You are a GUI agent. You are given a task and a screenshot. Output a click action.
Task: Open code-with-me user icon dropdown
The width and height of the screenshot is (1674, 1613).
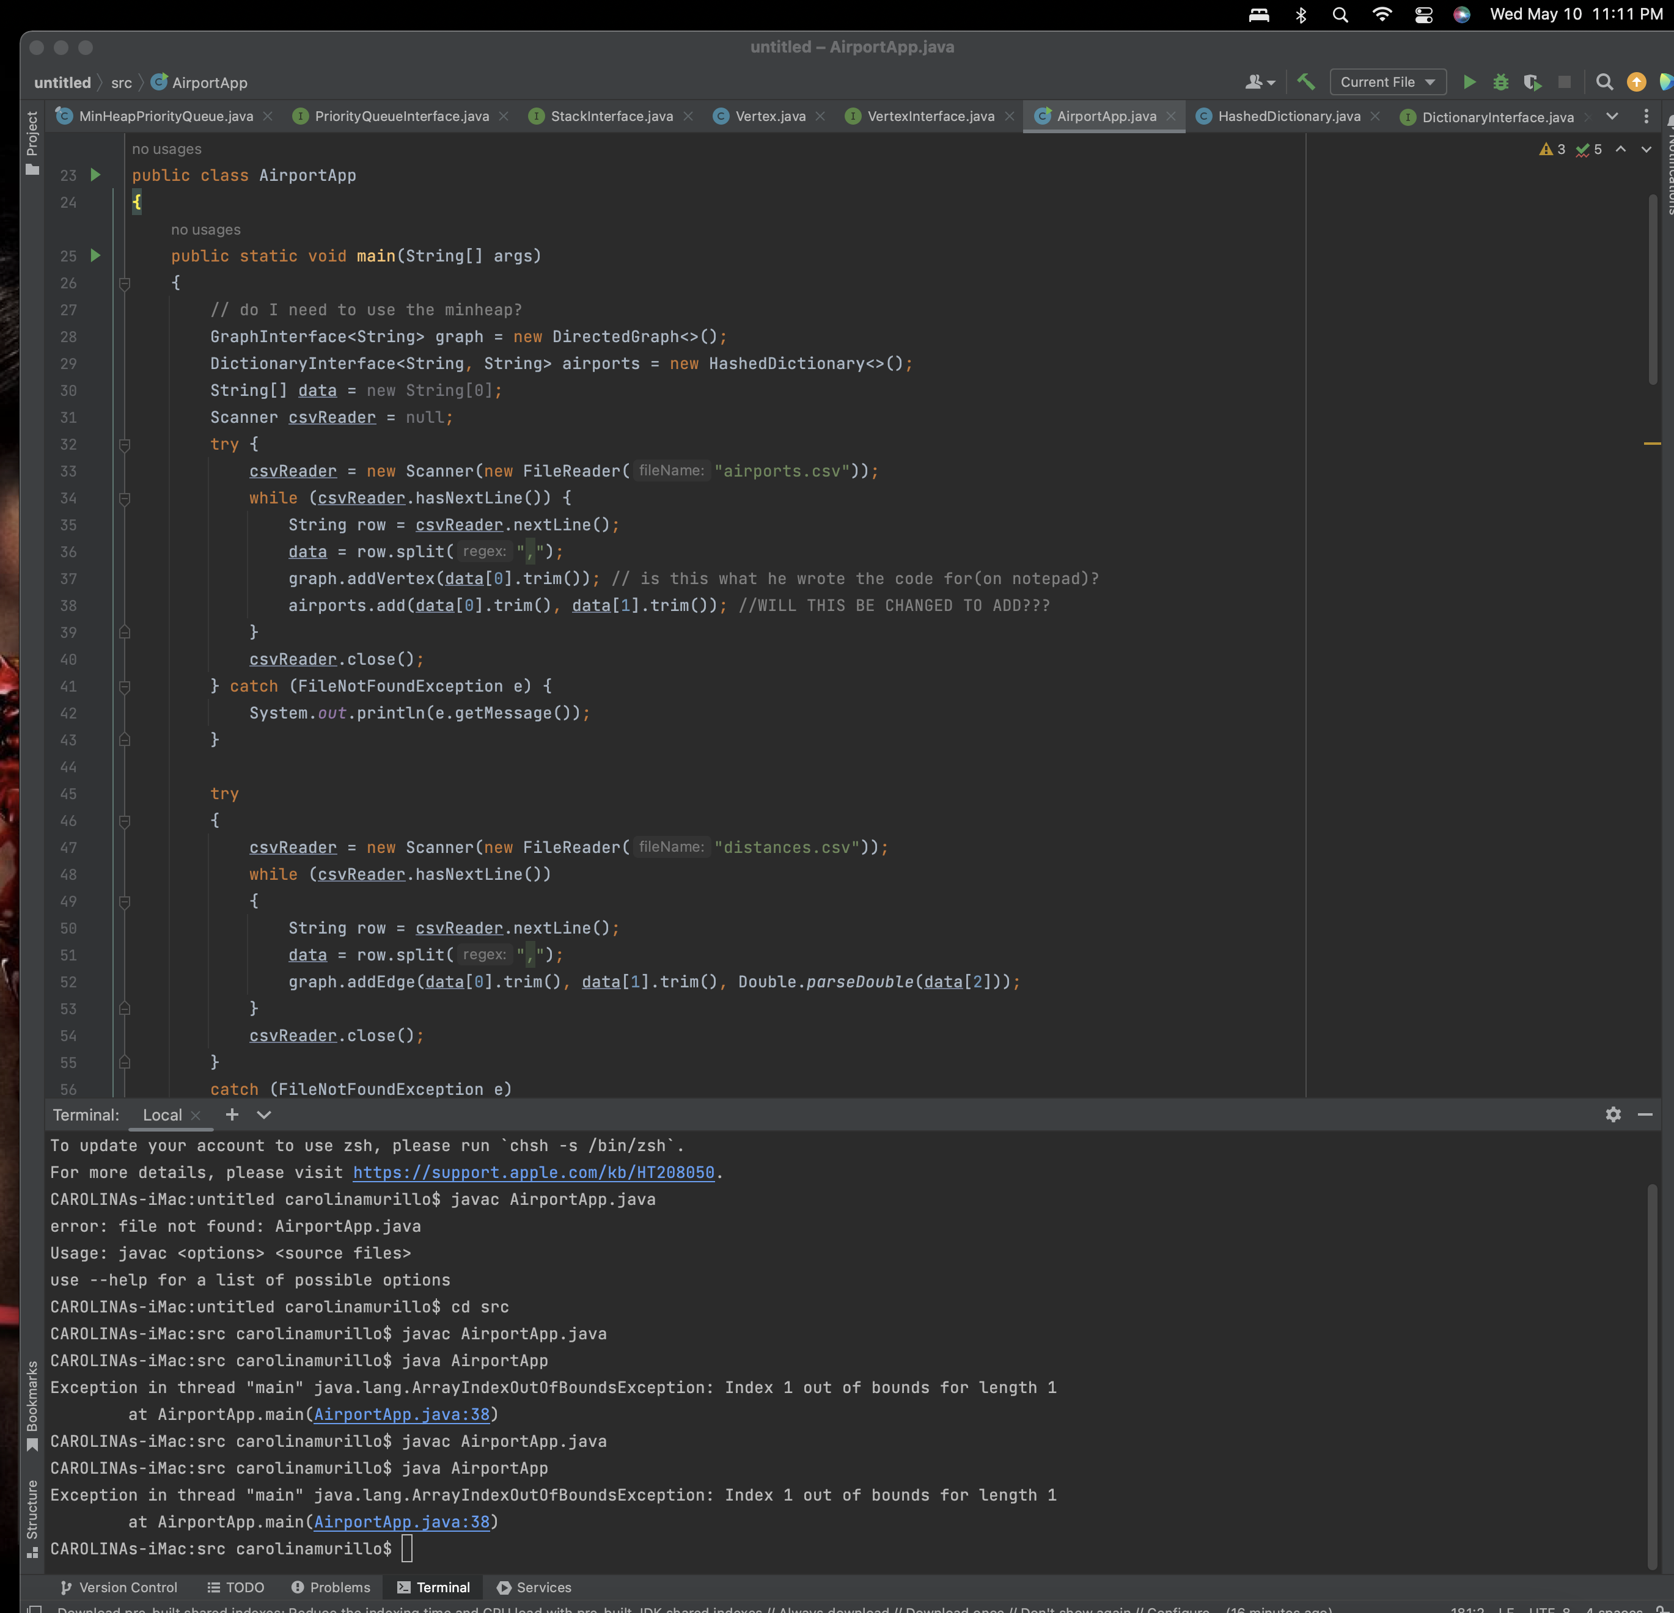point(1260,82)
